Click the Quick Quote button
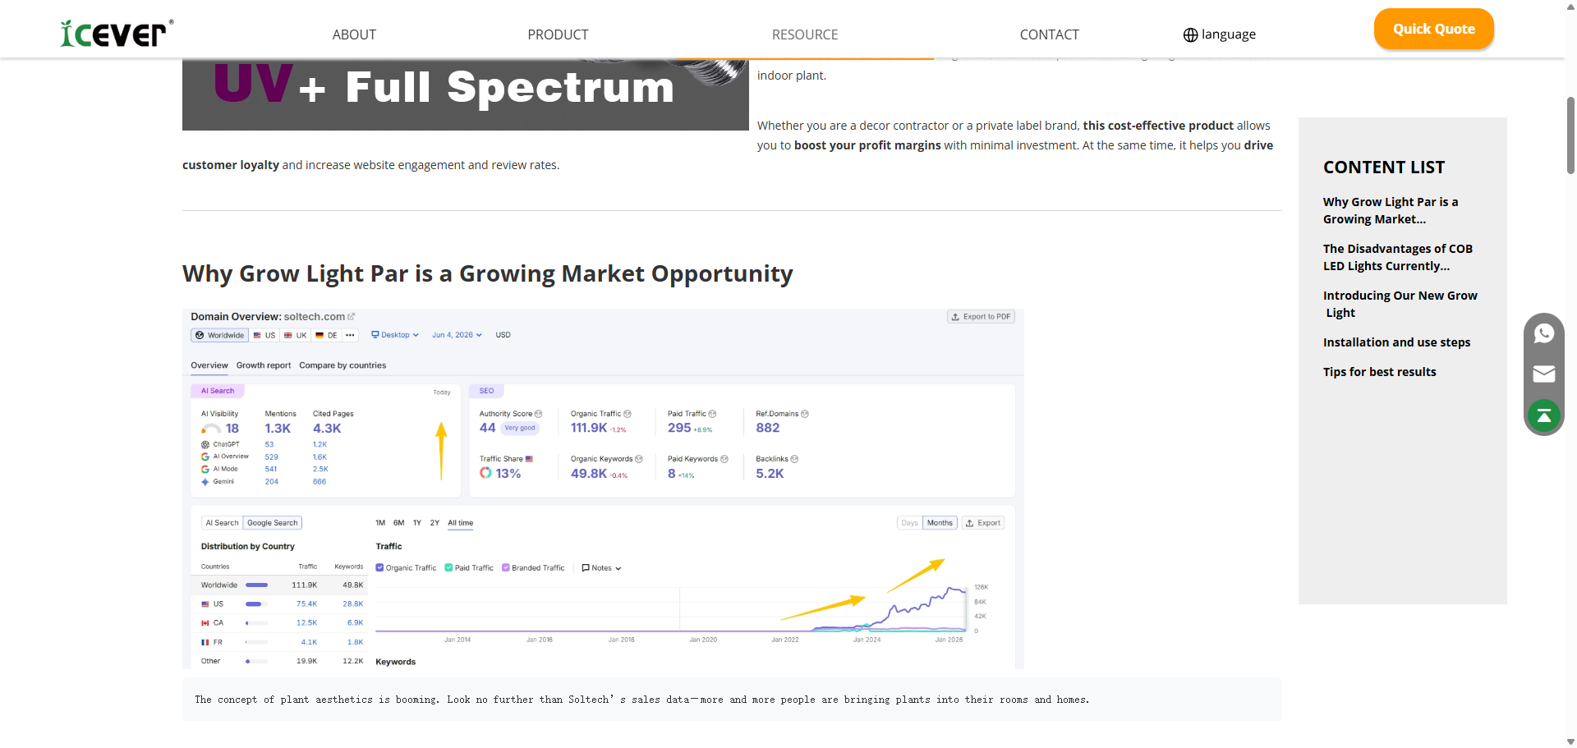The image size is (1577, 748). [x=1434, y=29]
